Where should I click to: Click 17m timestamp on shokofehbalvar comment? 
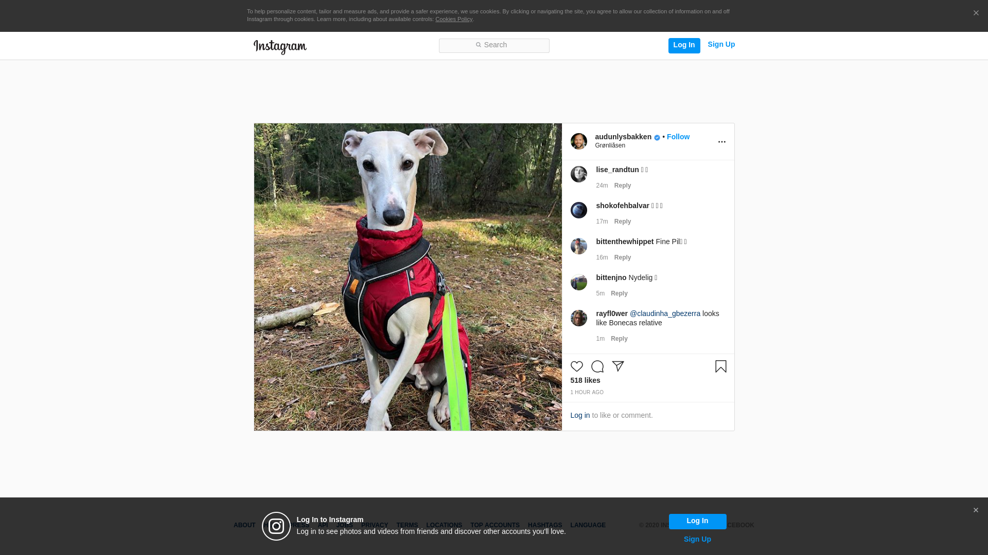[602, 221]
